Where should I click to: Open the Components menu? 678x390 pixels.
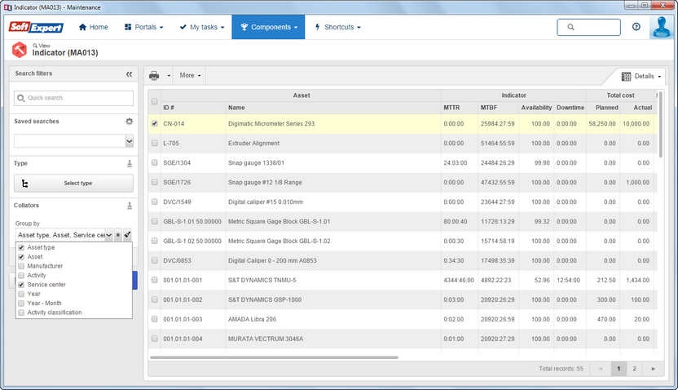coord(269,27)
